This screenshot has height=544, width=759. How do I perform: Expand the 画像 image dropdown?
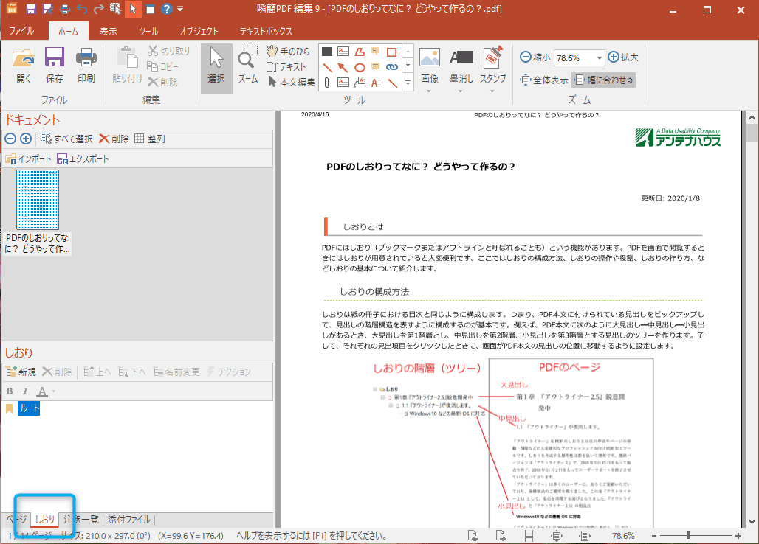tap(429, 91)
